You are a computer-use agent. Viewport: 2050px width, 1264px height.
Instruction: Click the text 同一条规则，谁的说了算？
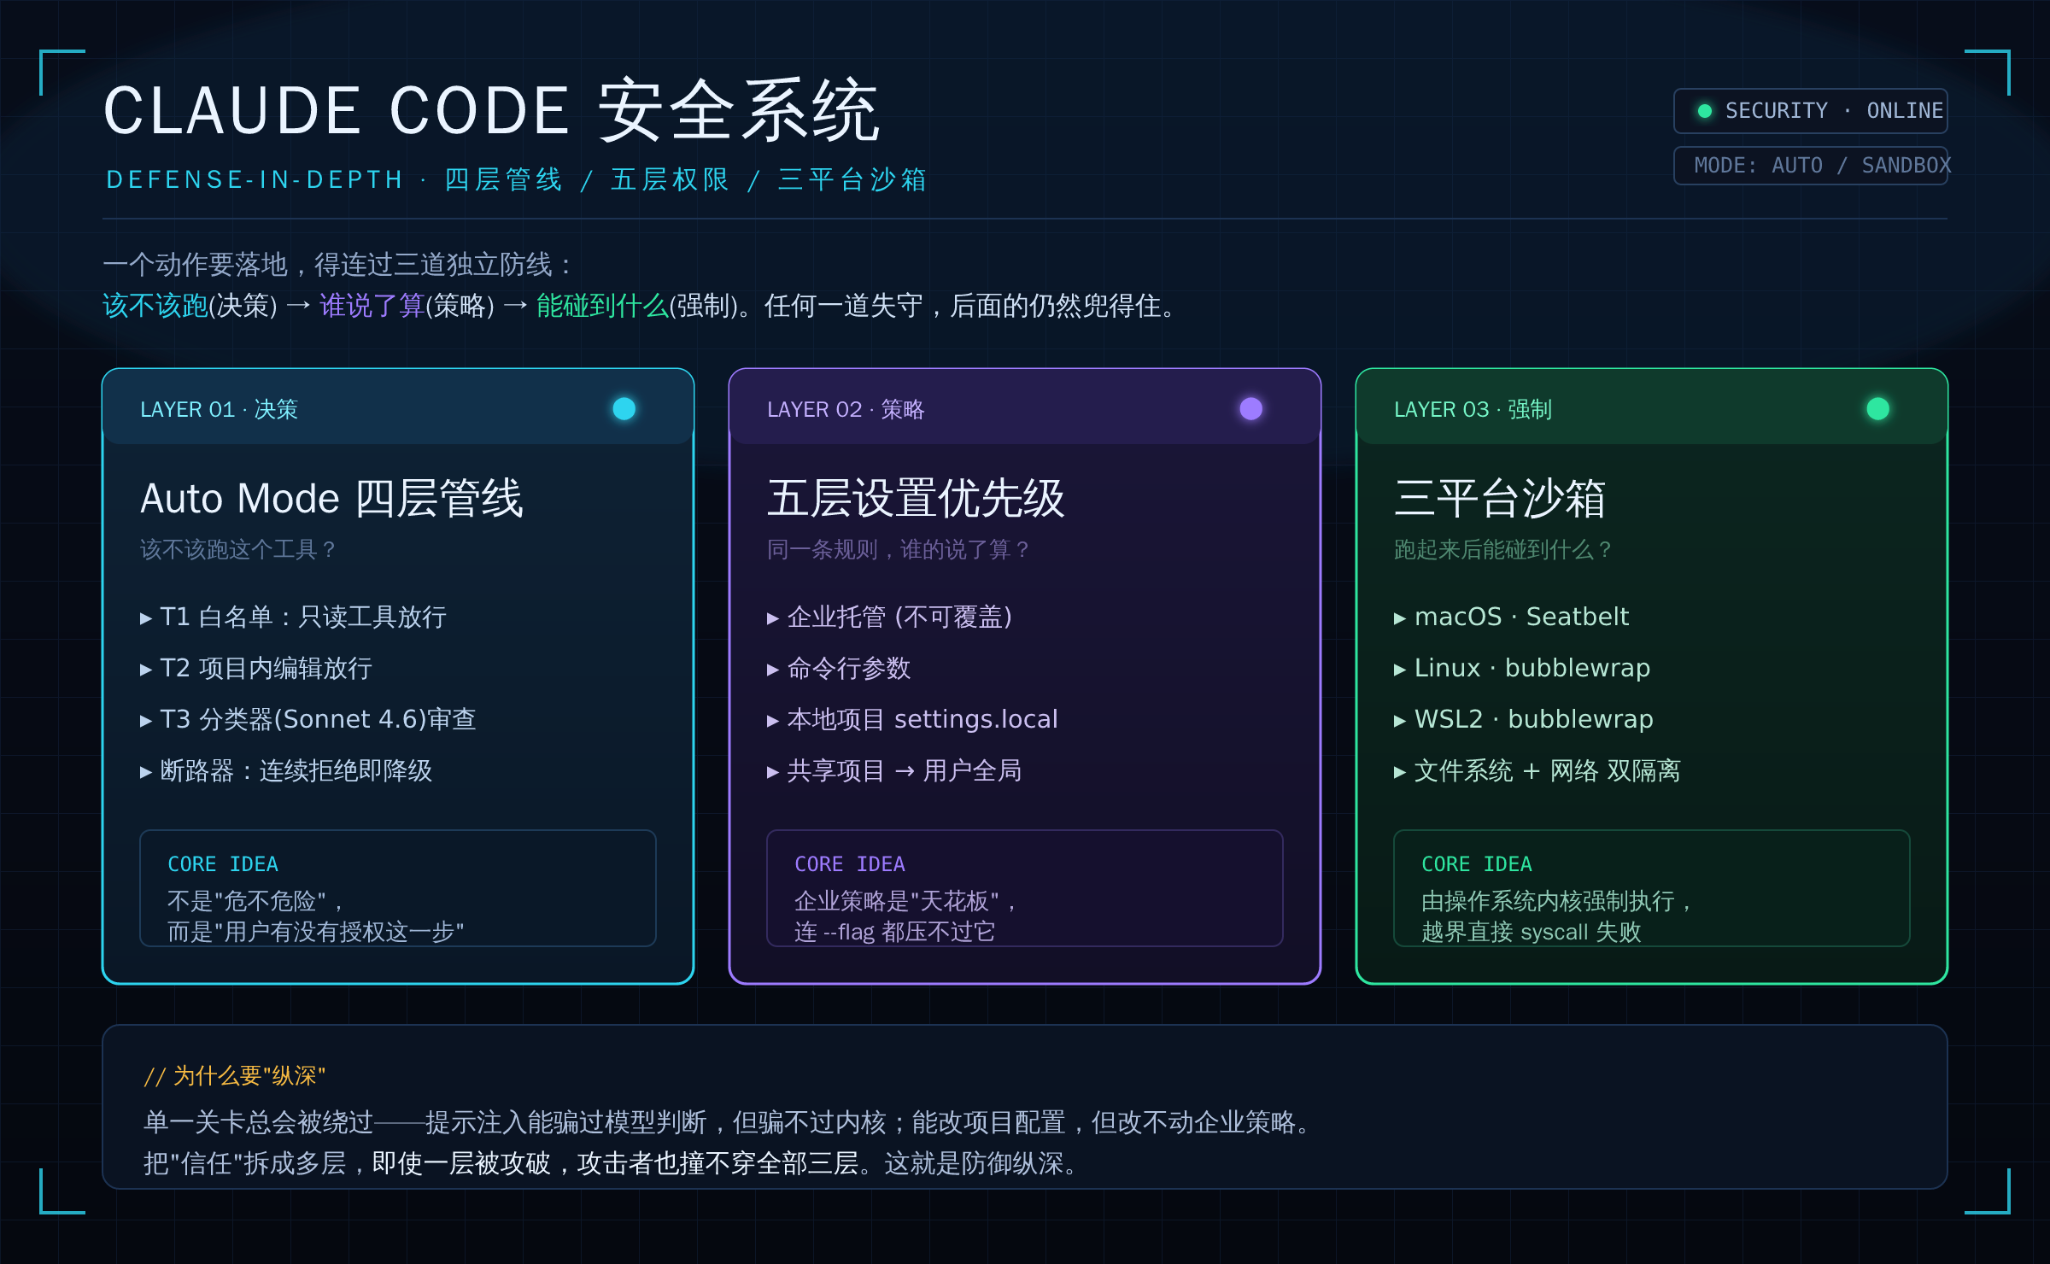(x=900, y=549)
